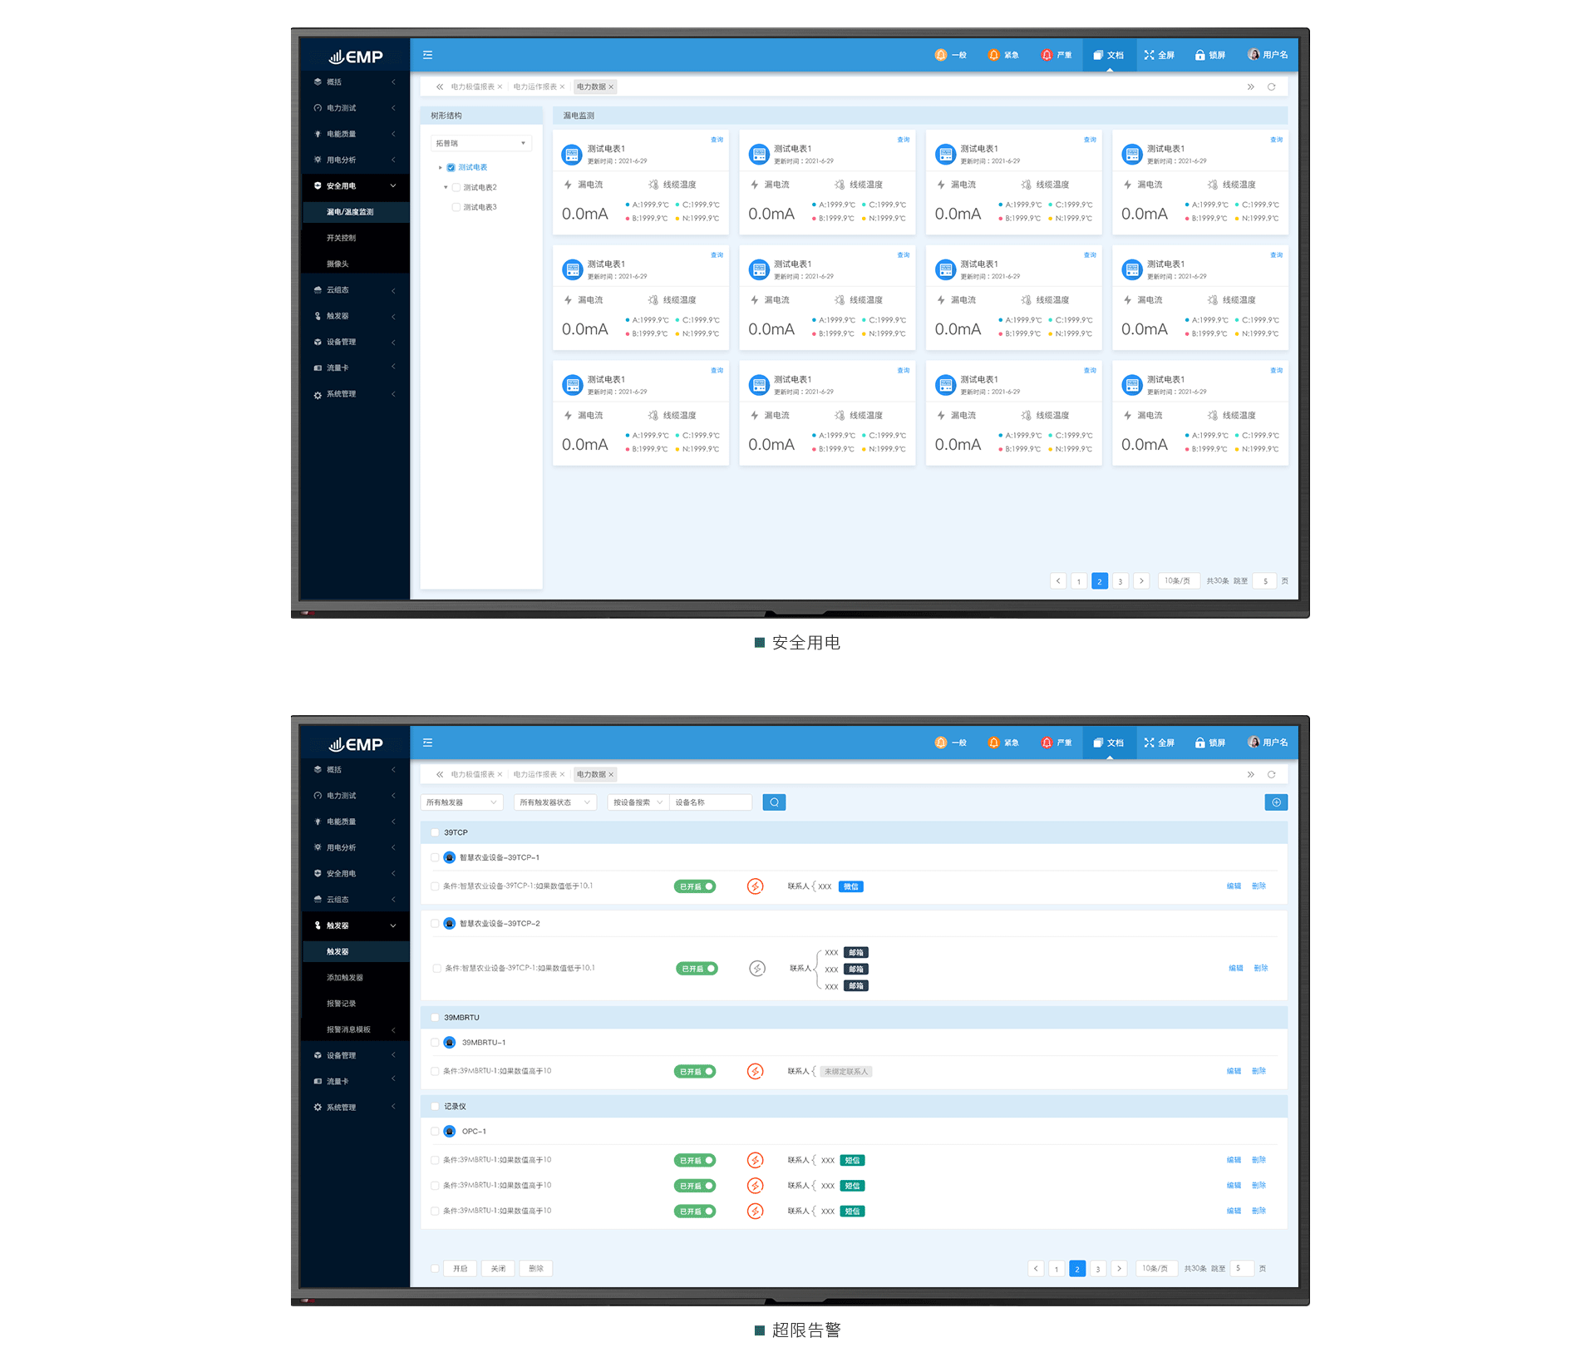
Task: Click 编辑 link on 微信 contact row
Action: pyautogui.click(x=1234, y=886)
